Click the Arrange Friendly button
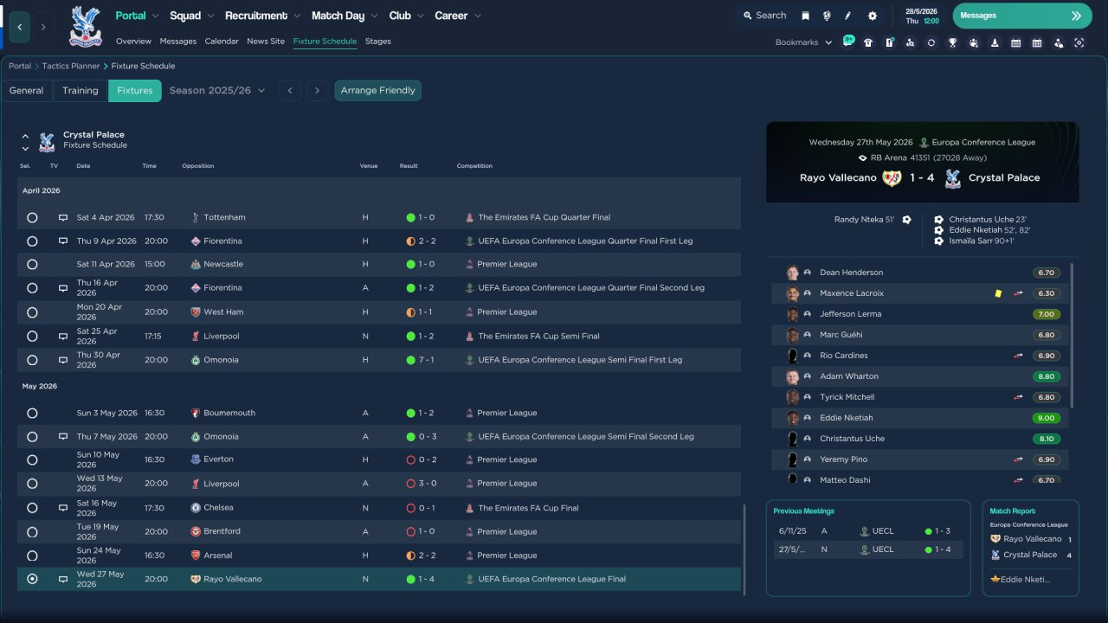Viewport: 1108px width, 623px height. click(378, 91)
